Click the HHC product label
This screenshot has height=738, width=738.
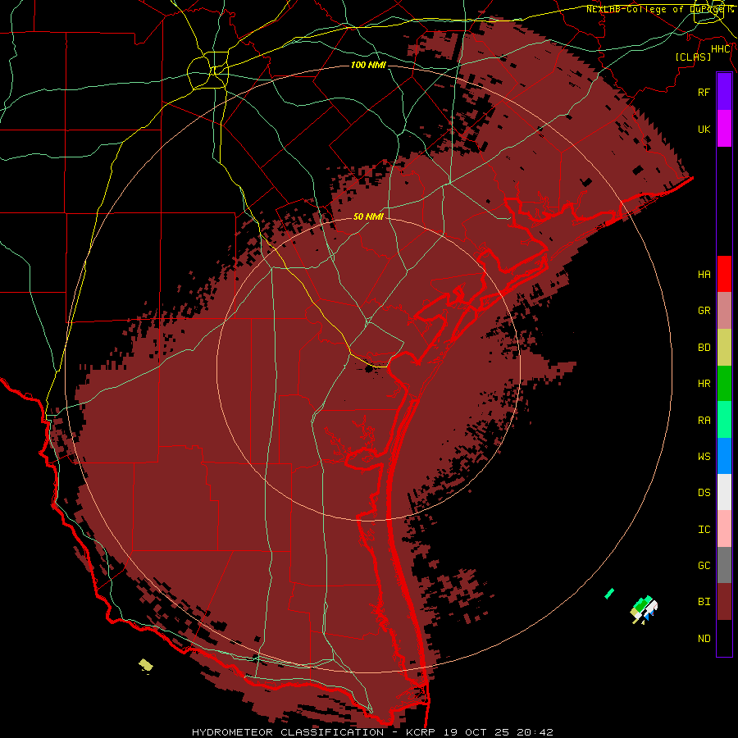tap(721, 49)
